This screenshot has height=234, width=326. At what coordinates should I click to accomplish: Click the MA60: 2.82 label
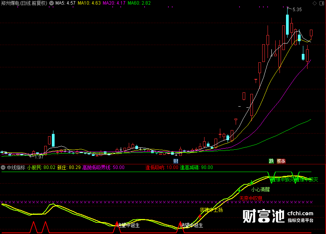pyautogui.click(x=139, y=3)
